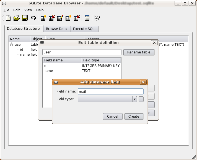Click the Create Index toolbar icon
This screenshot has height=160, width=197.
pos(68,18)
